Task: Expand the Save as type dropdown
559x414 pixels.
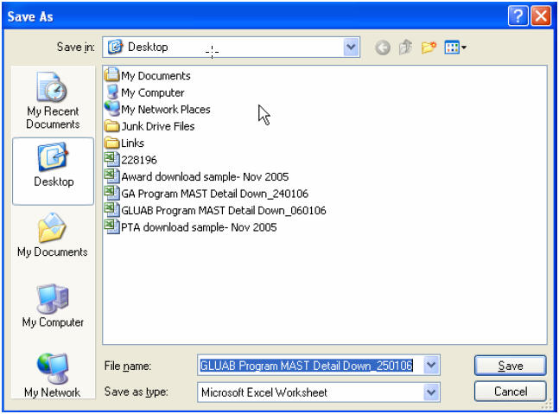Action: (431, 392)
